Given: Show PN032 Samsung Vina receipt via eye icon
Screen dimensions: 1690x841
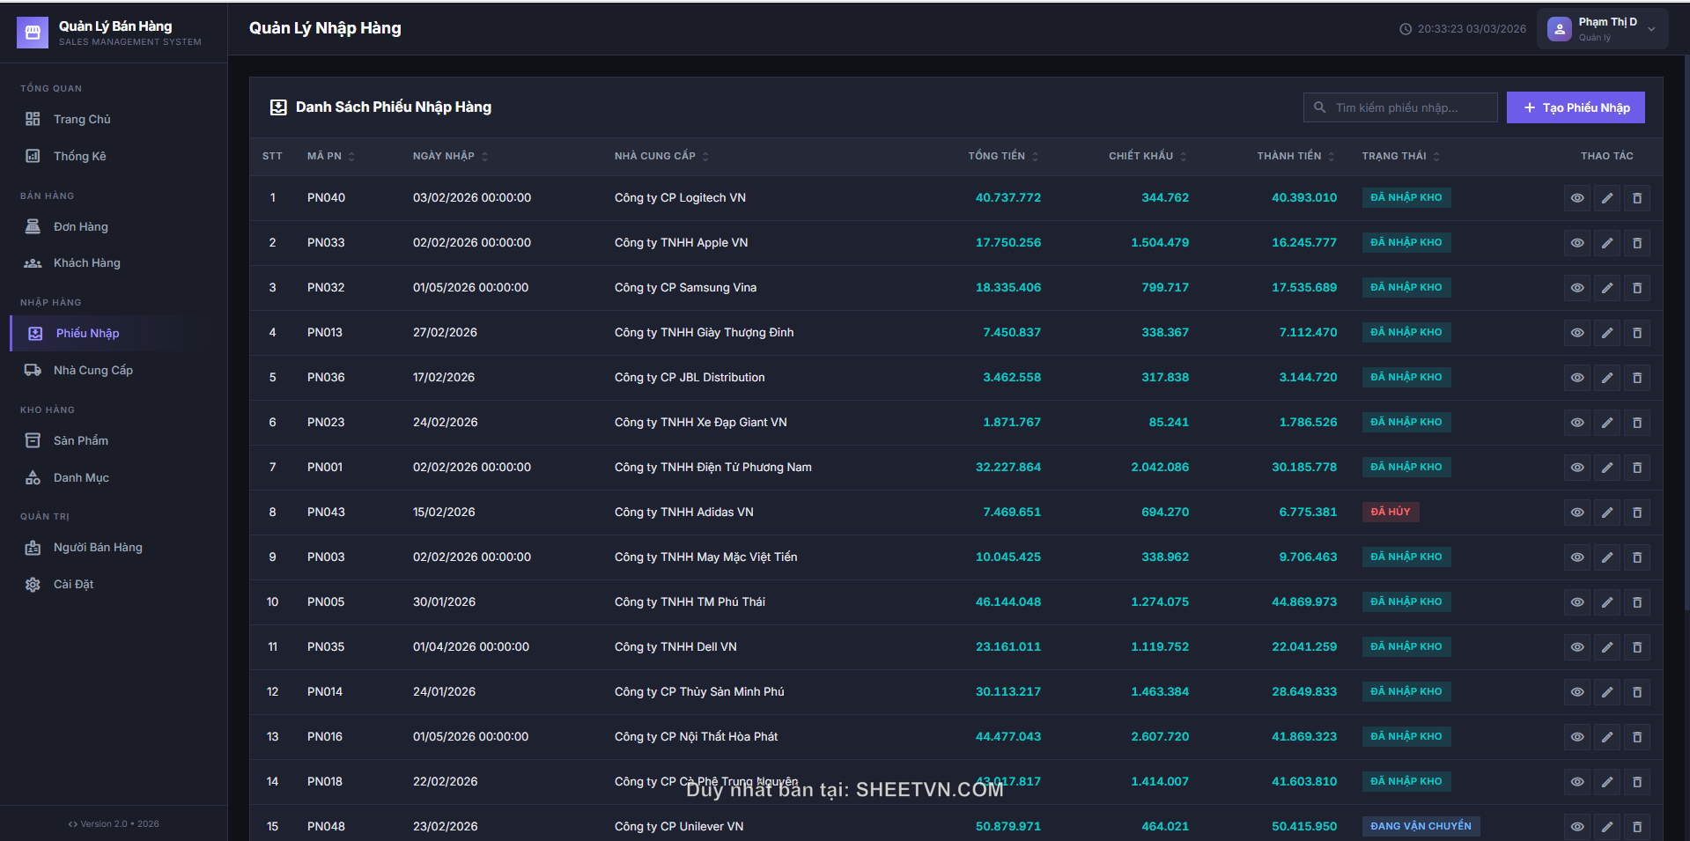Looking at the screenshot, I should pyautogui.click(x=1576, y=288).
